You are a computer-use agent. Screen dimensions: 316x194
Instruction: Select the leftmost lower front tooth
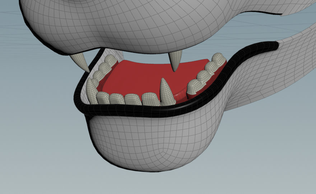tap(103, 98)
